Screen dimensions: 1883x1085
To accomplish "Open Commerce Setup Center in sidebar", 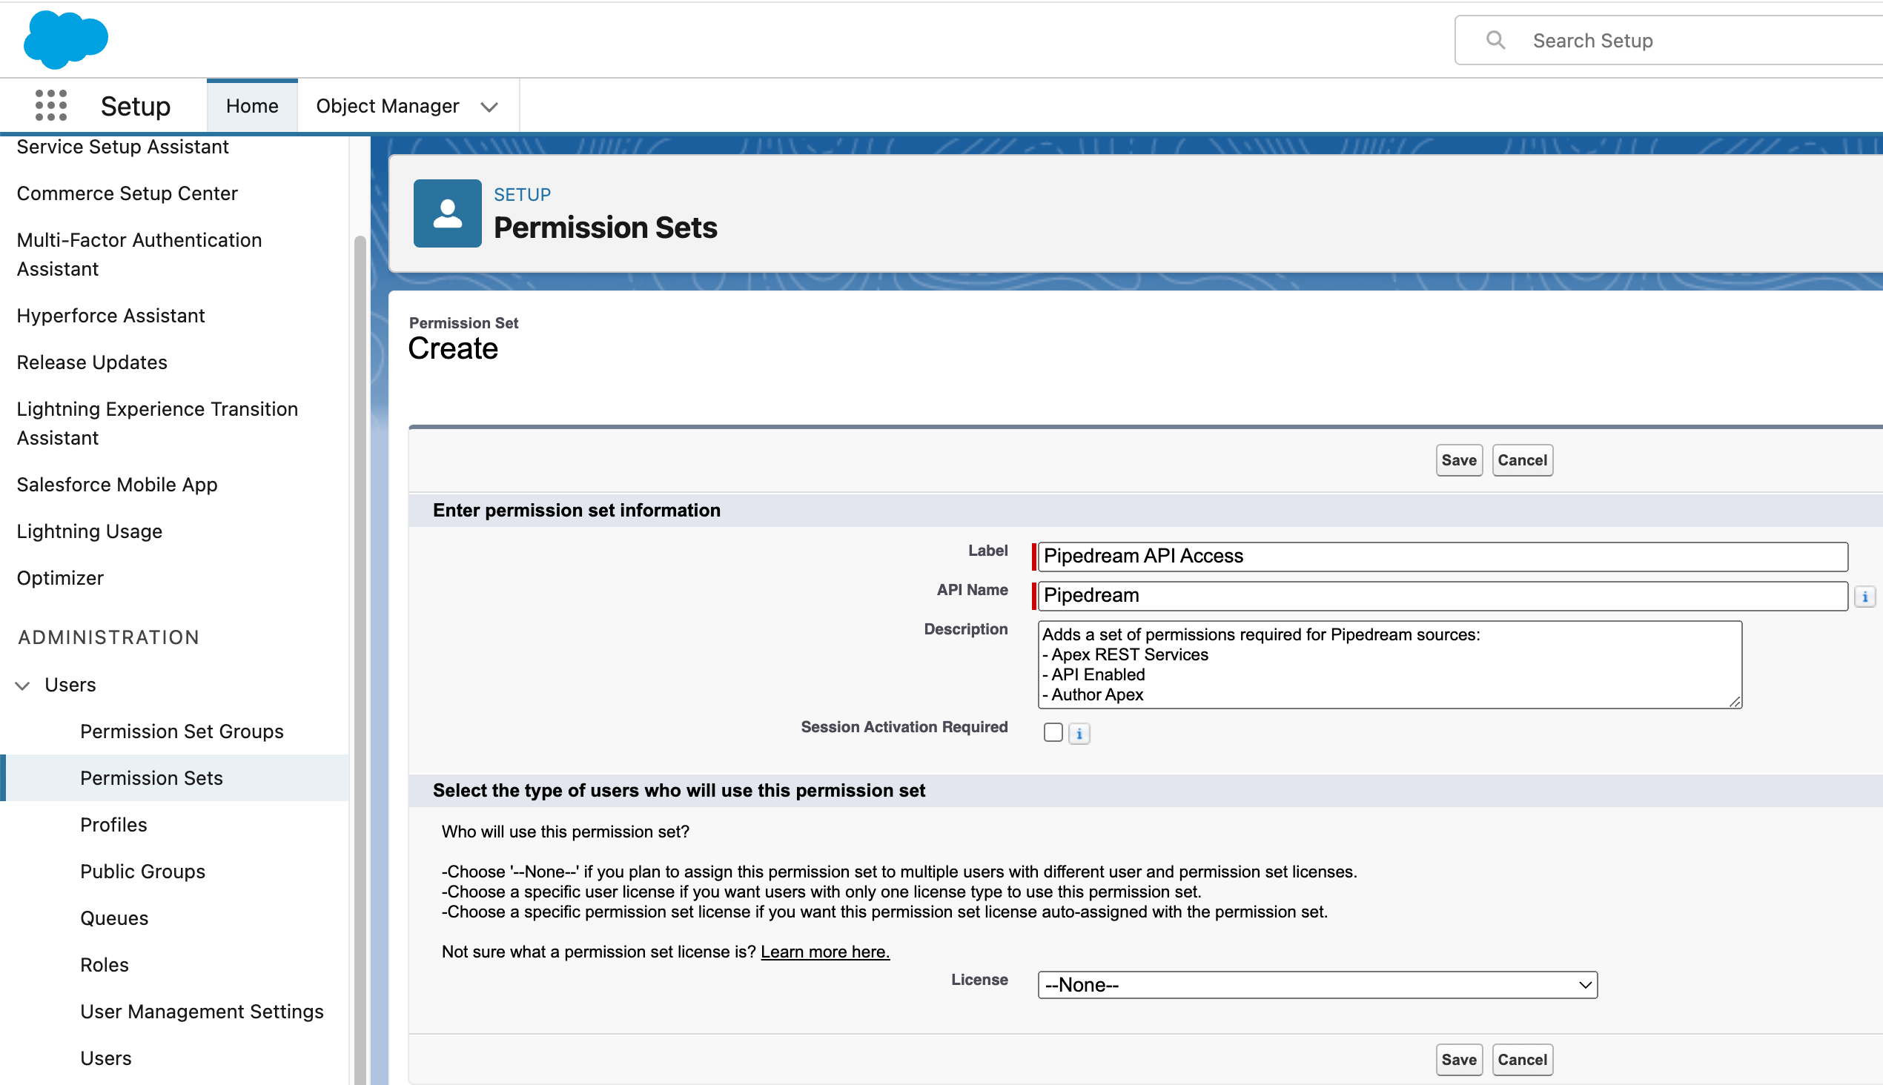I will tap(127, 193).
